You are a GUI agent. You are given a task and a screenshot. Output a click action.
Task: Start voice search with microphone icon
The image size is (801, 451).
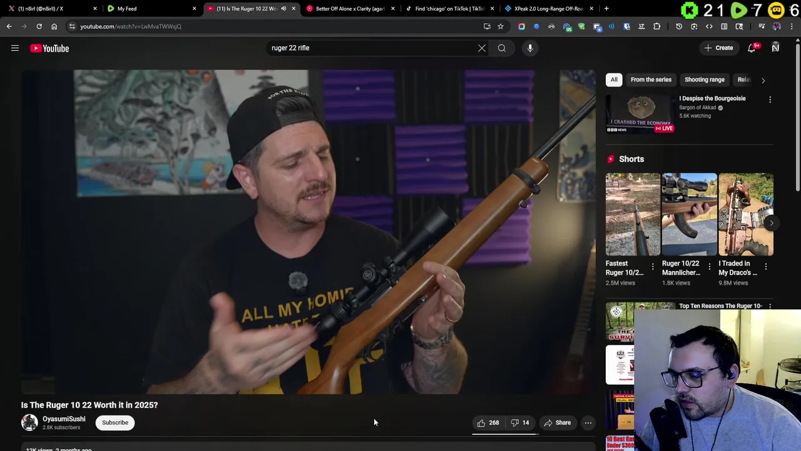coord(530,48)
